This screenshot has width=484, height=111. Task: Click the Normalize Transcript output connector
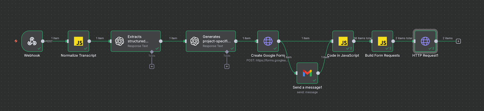pos(89,41)
